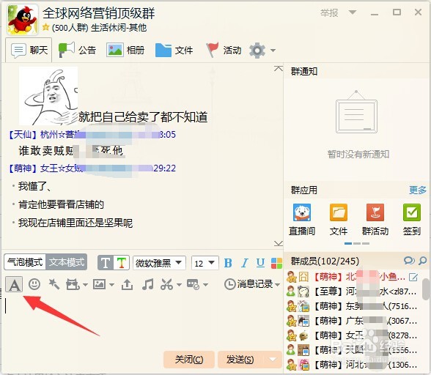
Task: Open the 直播间 live room app
Action: [302, 220]
